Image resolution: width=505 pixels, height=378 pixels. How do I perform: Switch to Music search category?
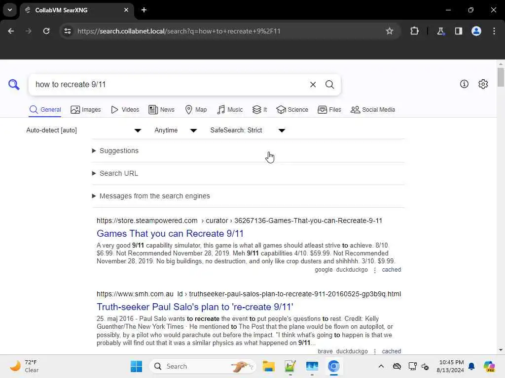pos(230,110)
